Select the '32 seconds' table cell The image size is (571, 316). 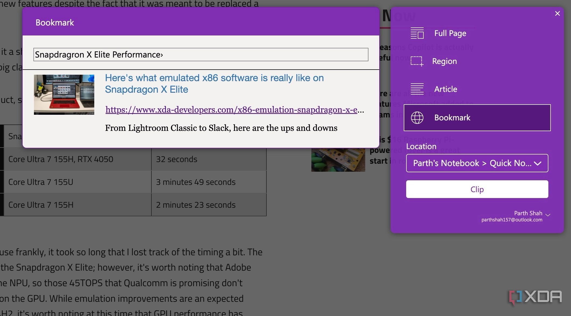tap(209, 159)
